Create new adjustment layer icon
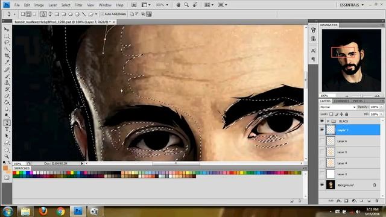386x217 pixels. [x=354, y=201]
